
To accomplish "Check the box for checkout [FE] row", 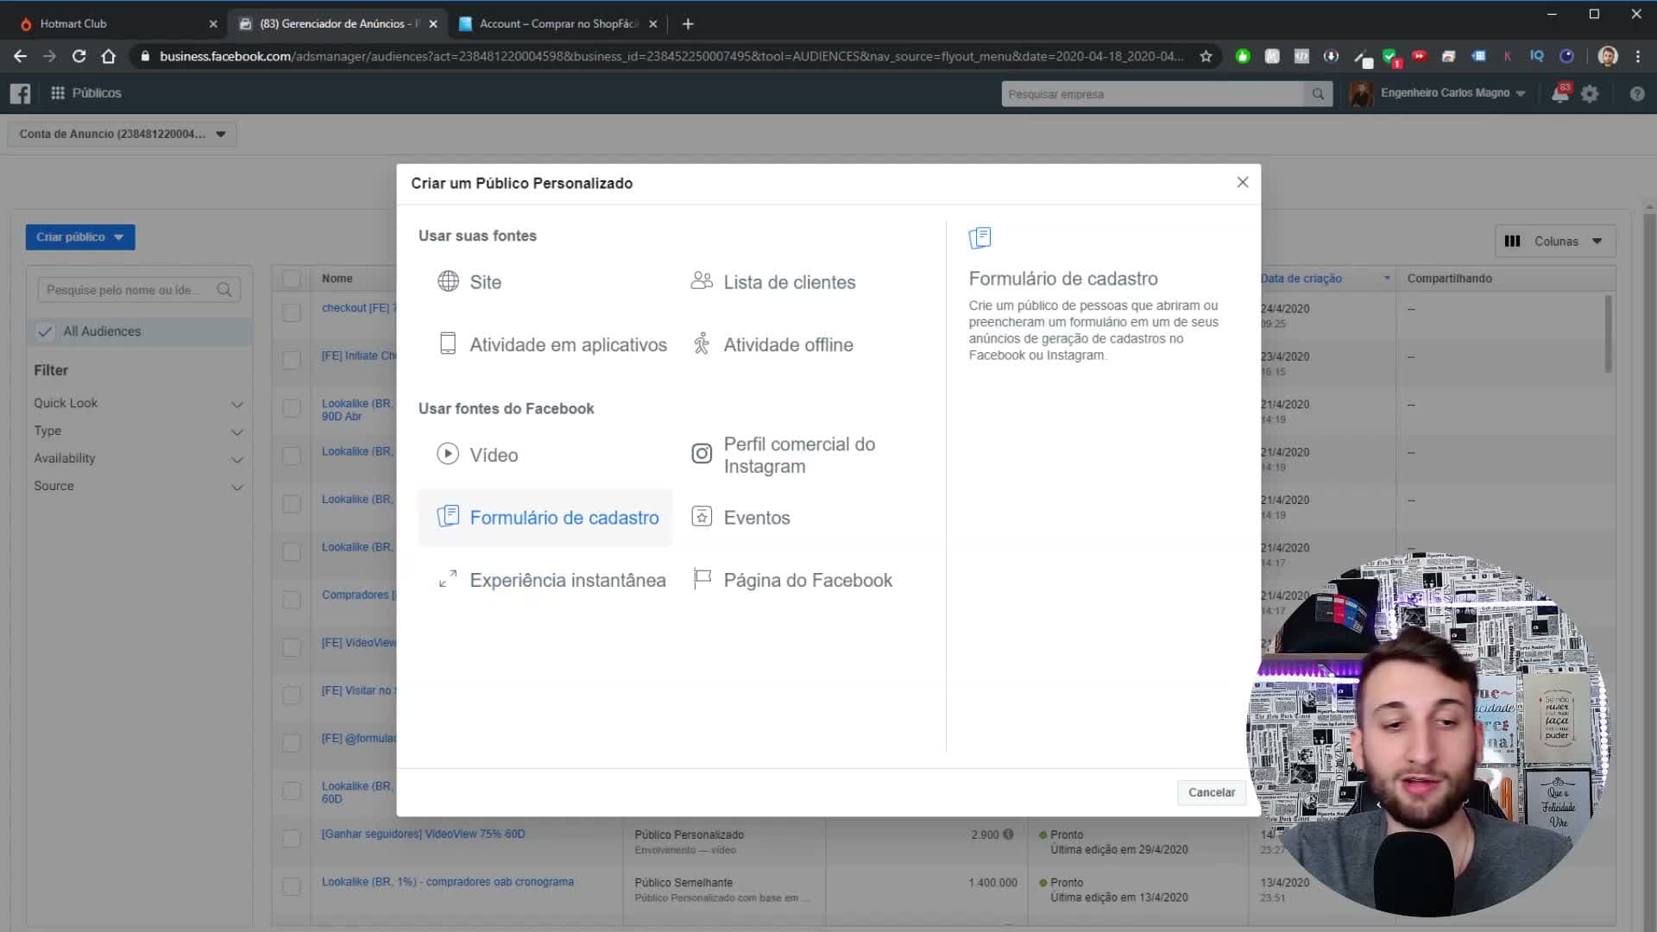I will click(x=292, y=312).
